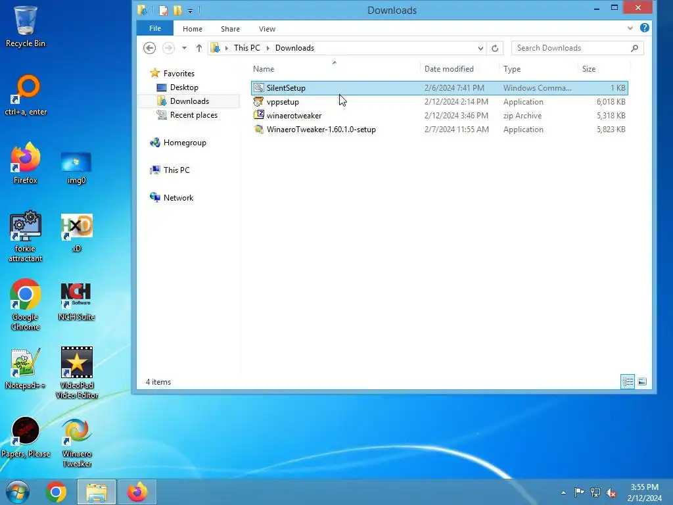Click the Forward navigation arrow
Viewport: 673px width, 505px height.
click(x=168, y=47)
